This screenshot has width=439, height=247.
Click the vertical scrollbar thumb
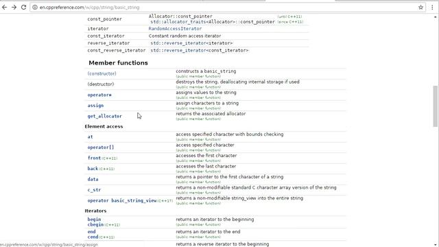tap(435, 106)
